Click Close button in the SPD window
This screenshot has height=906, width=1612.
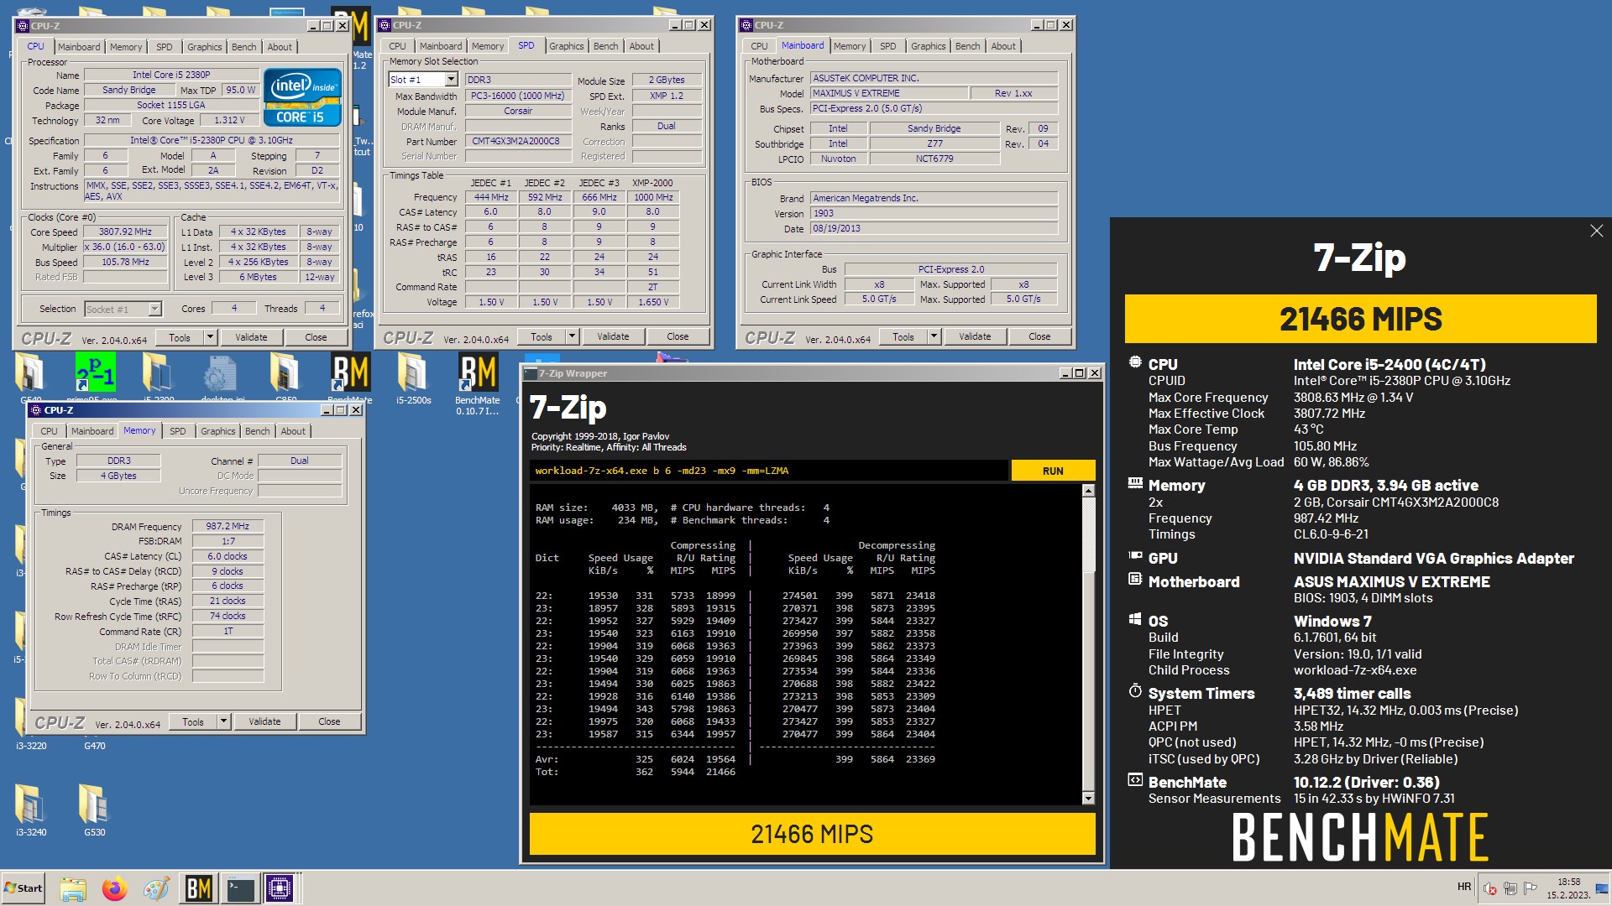[x=678, y=336]
